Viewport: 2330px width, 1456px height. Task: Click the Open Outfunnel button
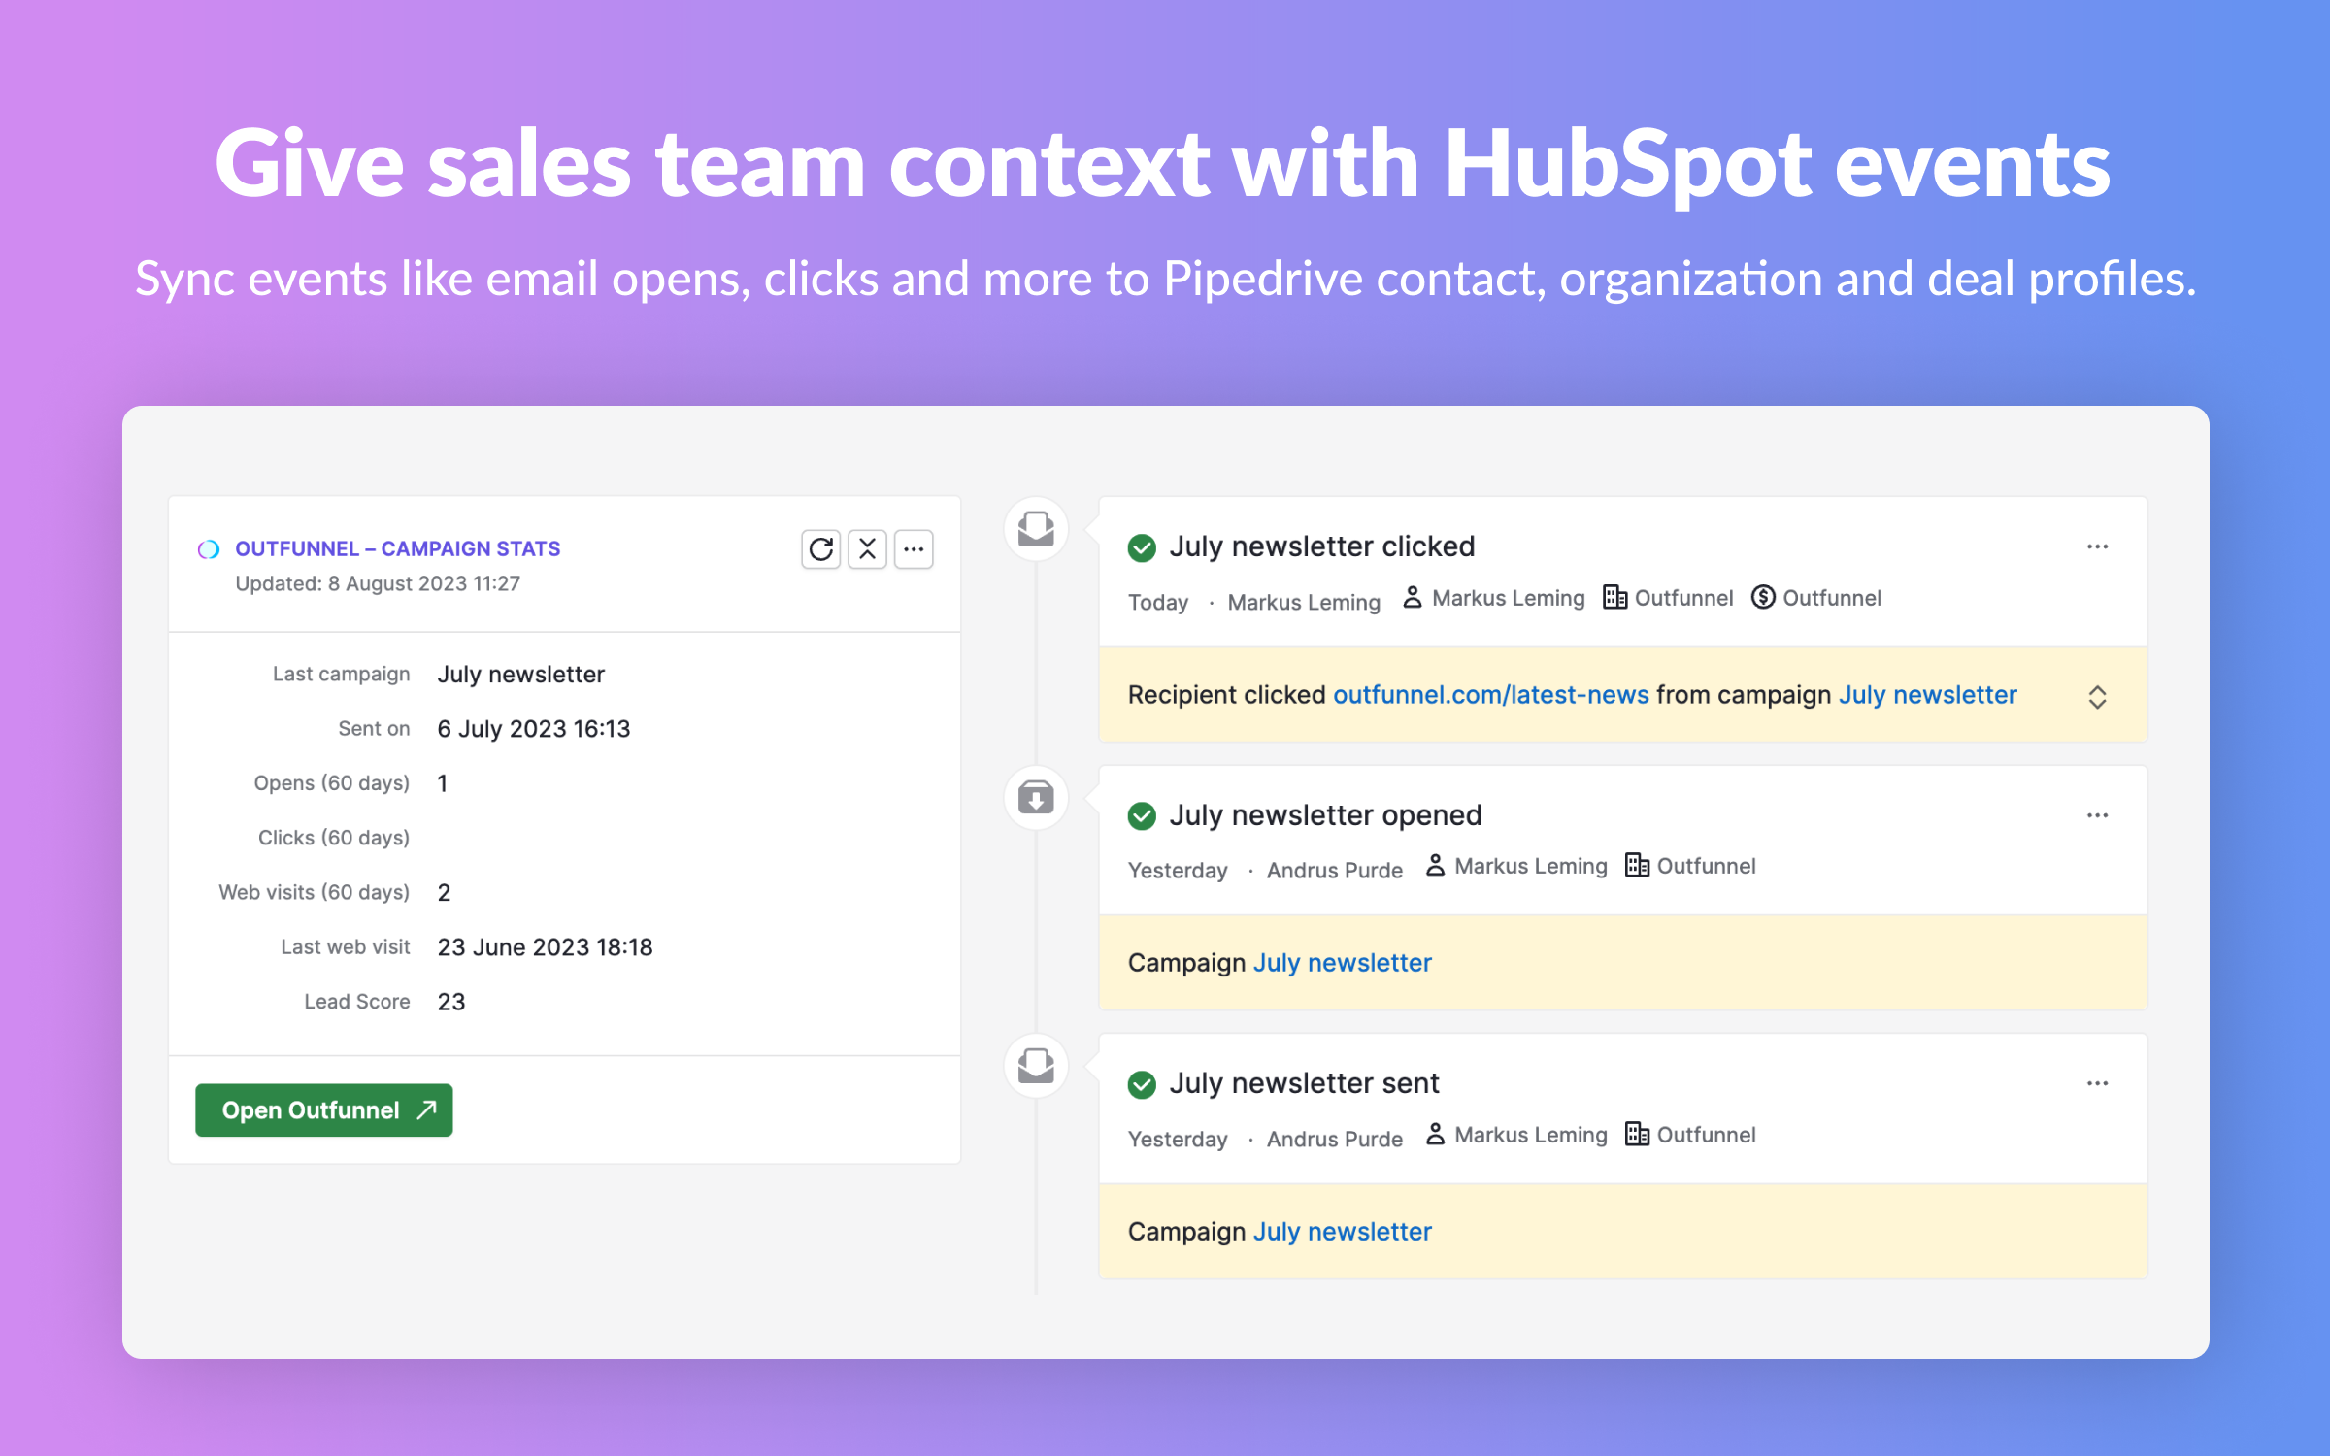point(324,1110)
